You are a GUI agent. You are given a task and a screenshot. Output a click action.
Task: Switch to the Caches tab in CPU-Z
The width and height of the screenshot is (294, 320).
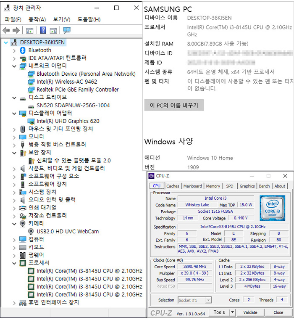[173, 186]
